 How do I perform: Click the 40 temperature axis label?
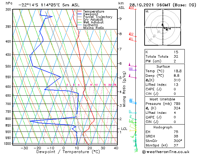(x=116, y=148)
